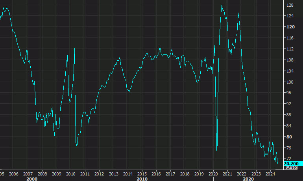Select the current value label 70.200
The image size is (303, 181).
[293, 164]
